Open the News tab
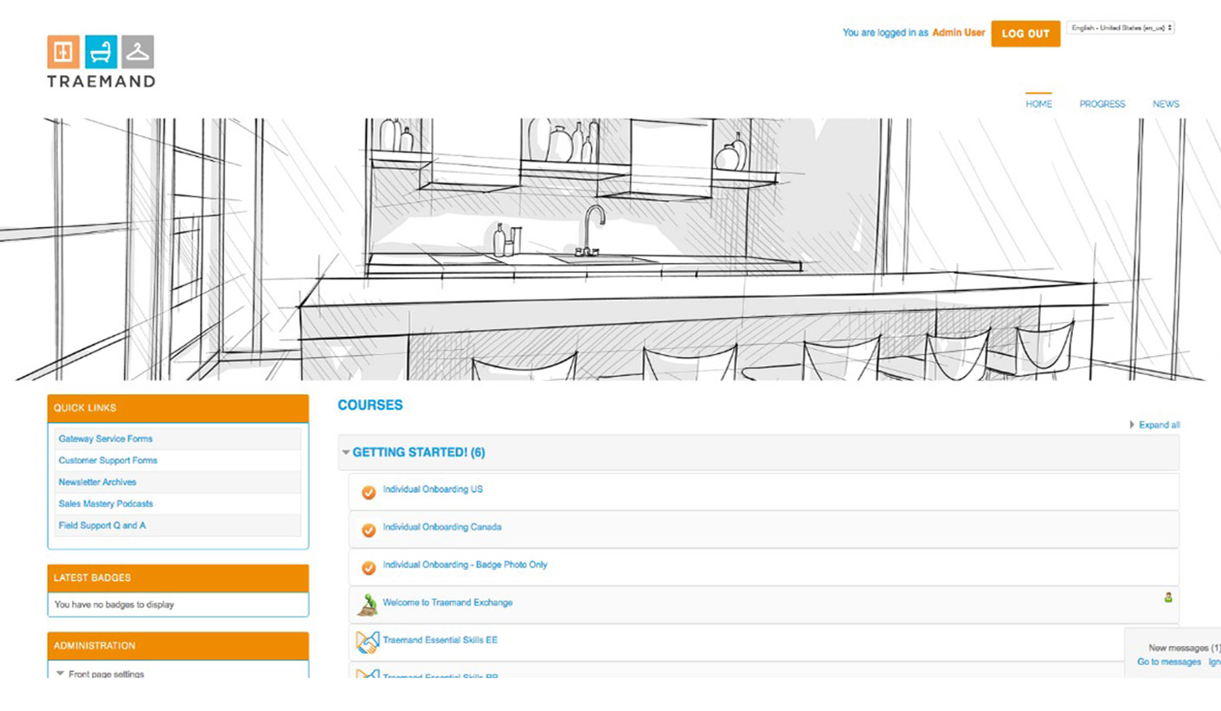1221x711 pixels. click(1166, 104)
